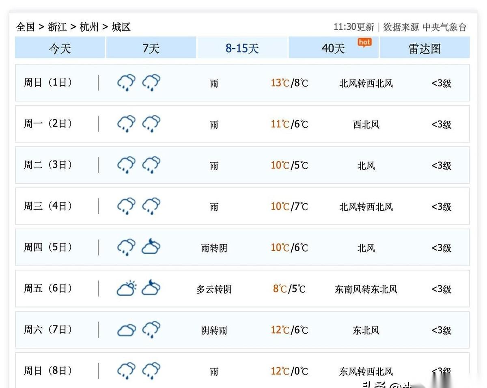Image resolution: width=487 pixels, height=388 pixels.
Task: Open the 雷达图 tab
Action: [x=425, y=48]
